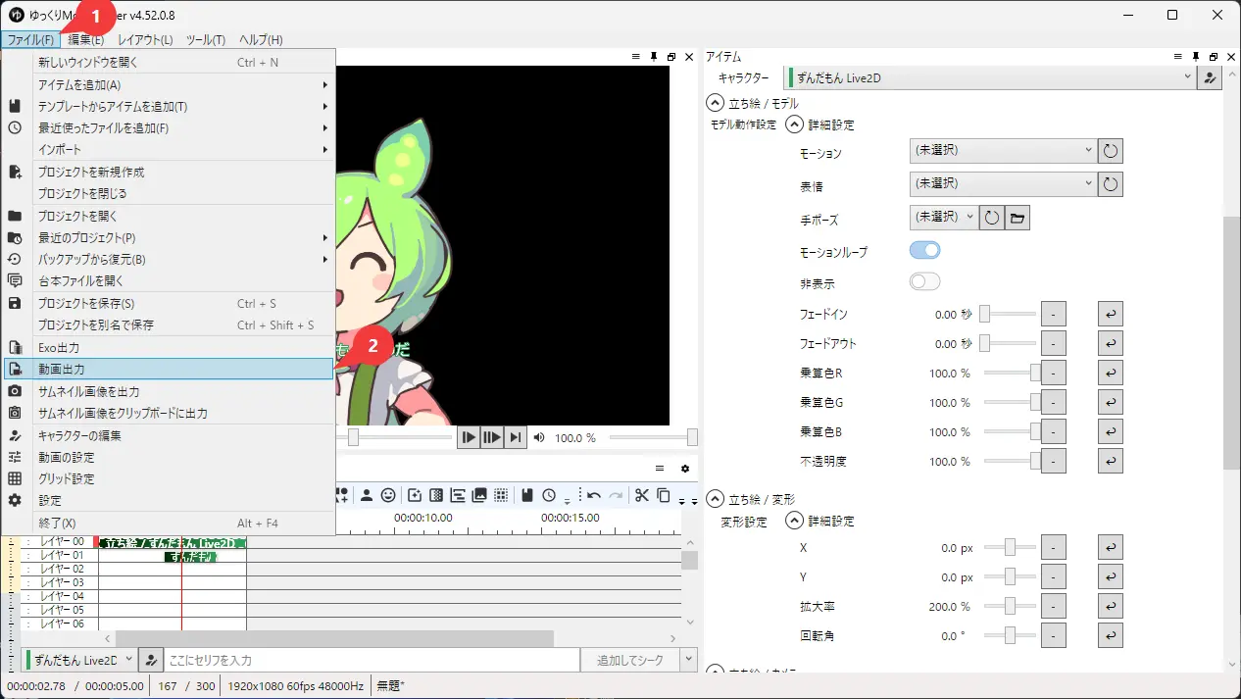Click the bookmark template icon in timeline toolbar
Viewport: 1241px width, 699px height.
(526, 495)
